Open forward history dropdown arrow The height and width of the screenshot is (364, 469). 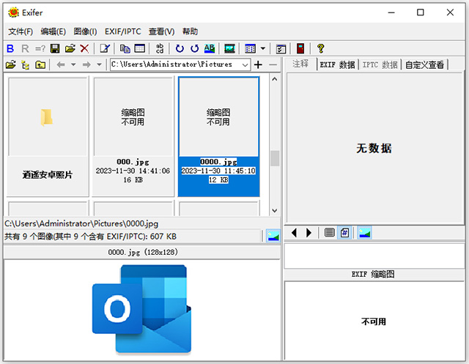click(x=100, y=64)
